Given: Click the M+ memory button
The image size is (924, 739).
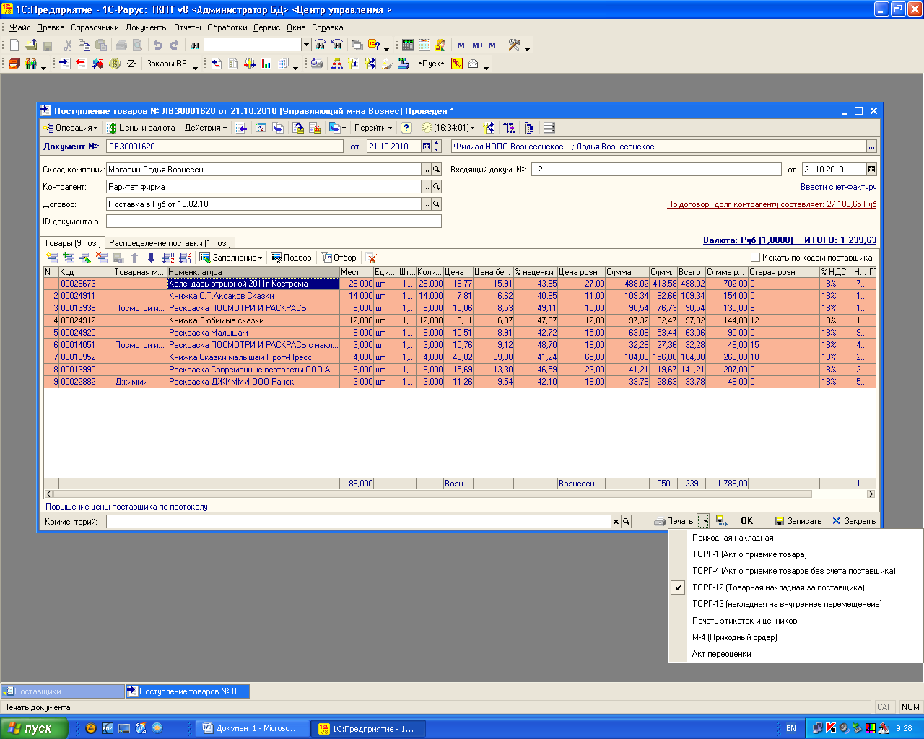Looking at the screenshot, I should pyautogui.click(x=478, y=45).
